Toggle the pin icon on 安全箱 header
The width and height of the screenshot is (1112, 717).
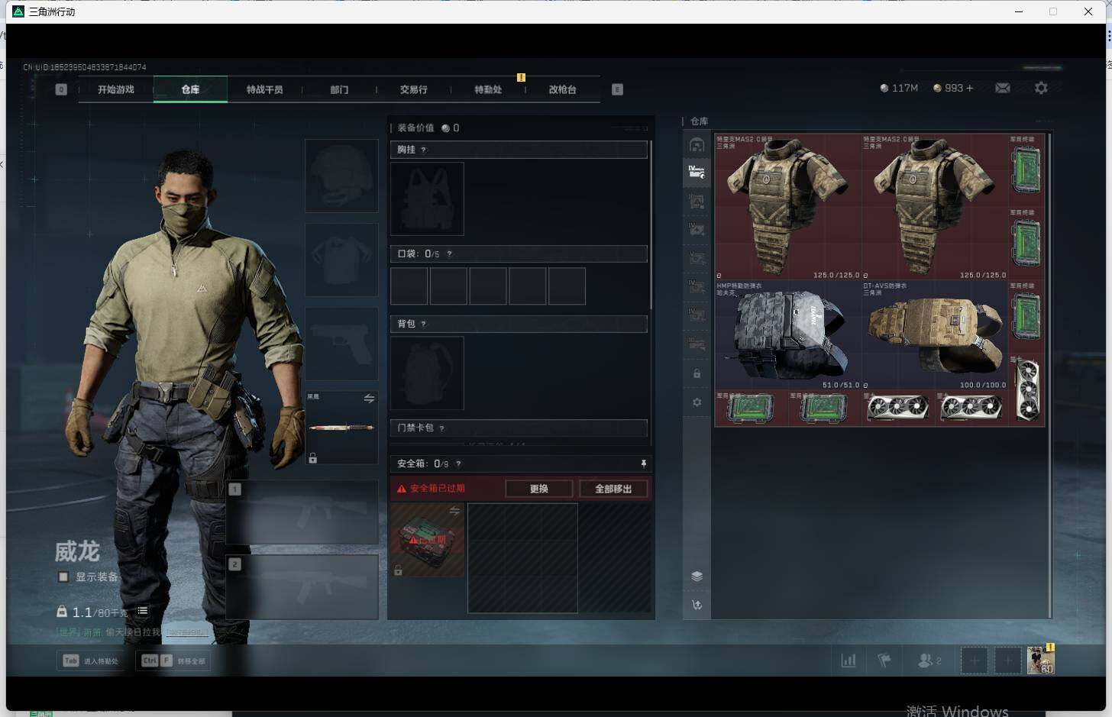point(643,463)
